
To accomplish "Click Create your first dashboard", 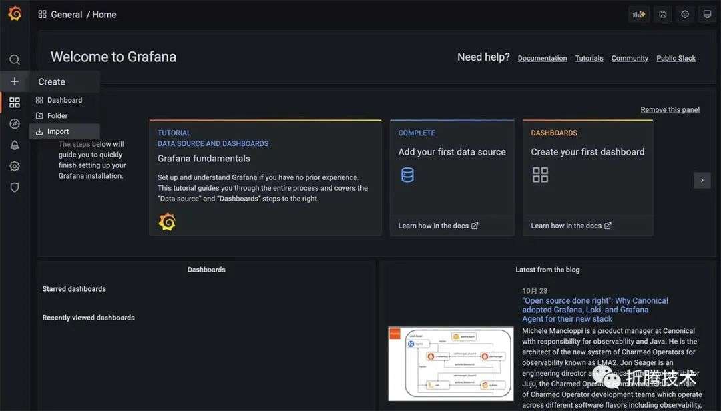I will [587, 152].
